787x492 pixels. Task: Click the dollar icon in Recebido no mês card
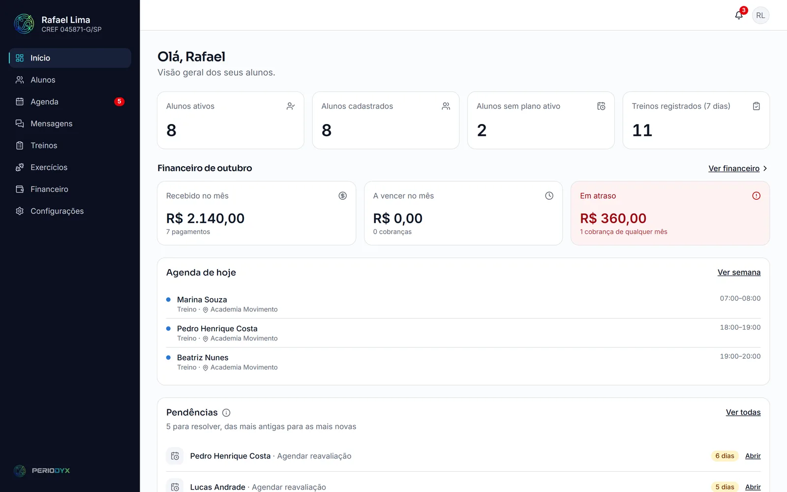click(x=342, y=196)
